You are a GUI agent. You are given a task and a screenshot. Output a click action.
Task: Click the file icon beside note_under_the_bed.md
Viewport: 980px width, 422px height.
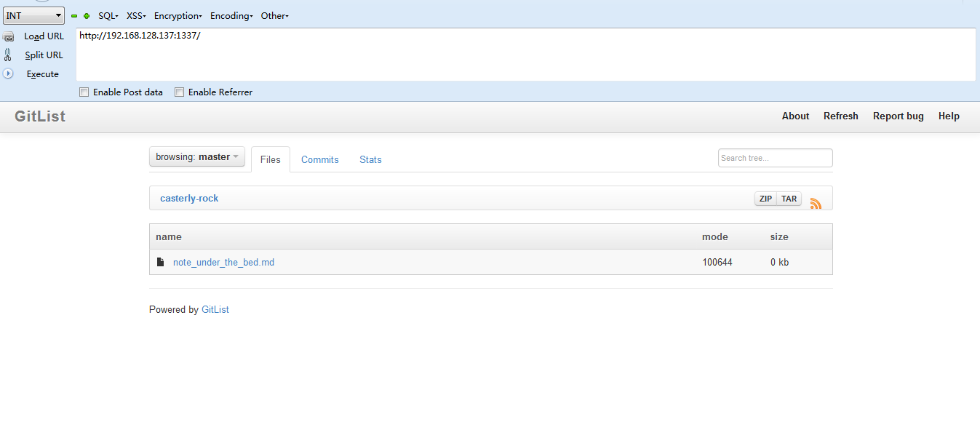pyautogui.click(x=161, y=262)
